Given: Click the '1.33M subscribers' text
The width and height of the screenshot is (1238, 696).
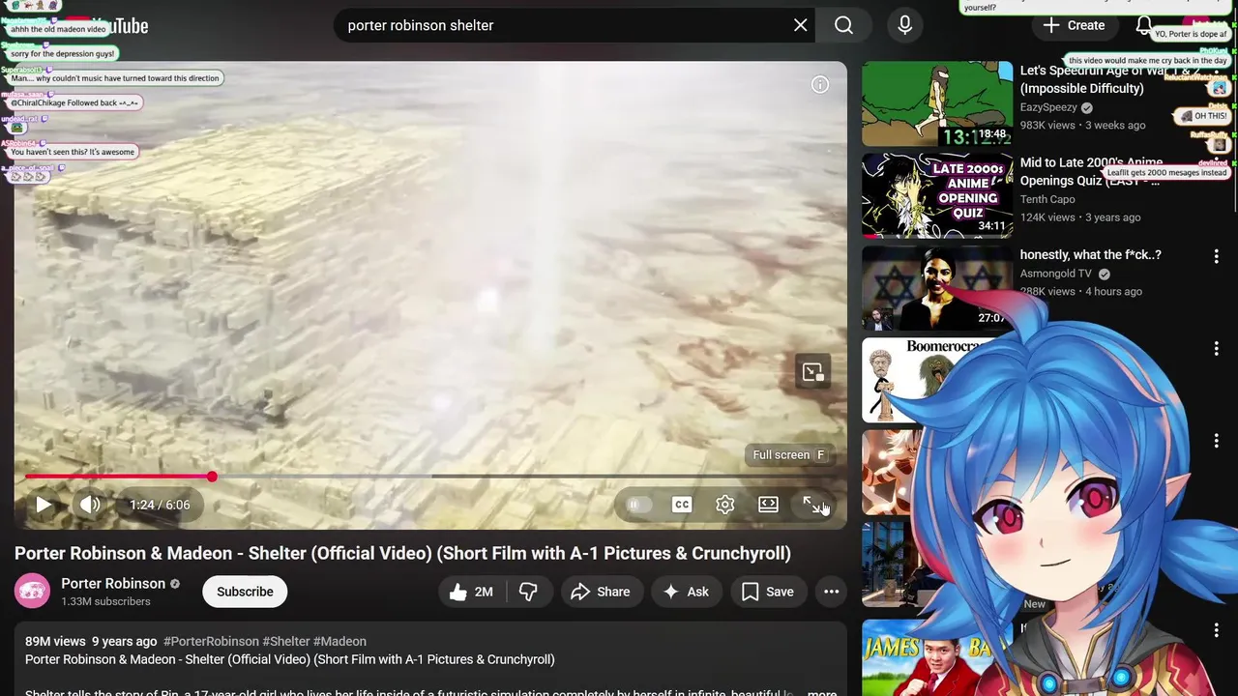Looking at the screenshot, I should [x=105, y=601].
